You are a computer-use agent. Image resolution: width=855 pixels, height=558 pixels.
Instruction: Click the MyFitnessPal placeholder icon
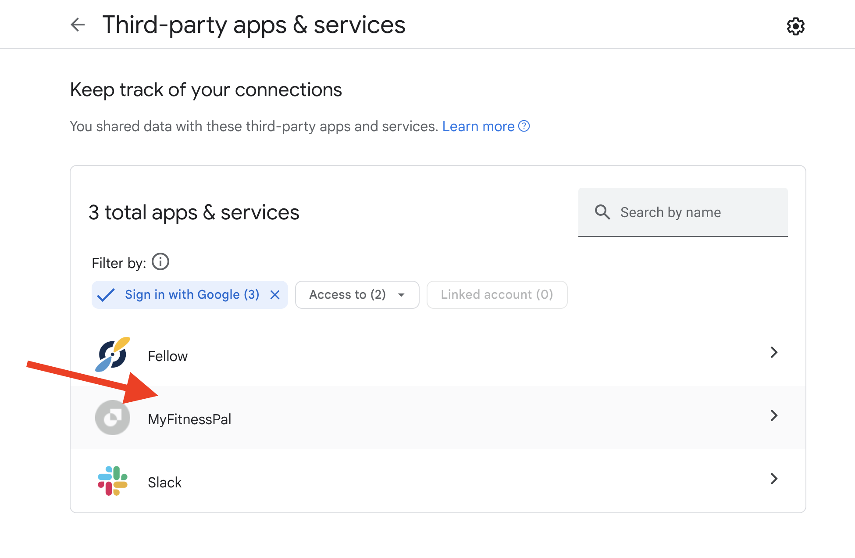(113, 418)
